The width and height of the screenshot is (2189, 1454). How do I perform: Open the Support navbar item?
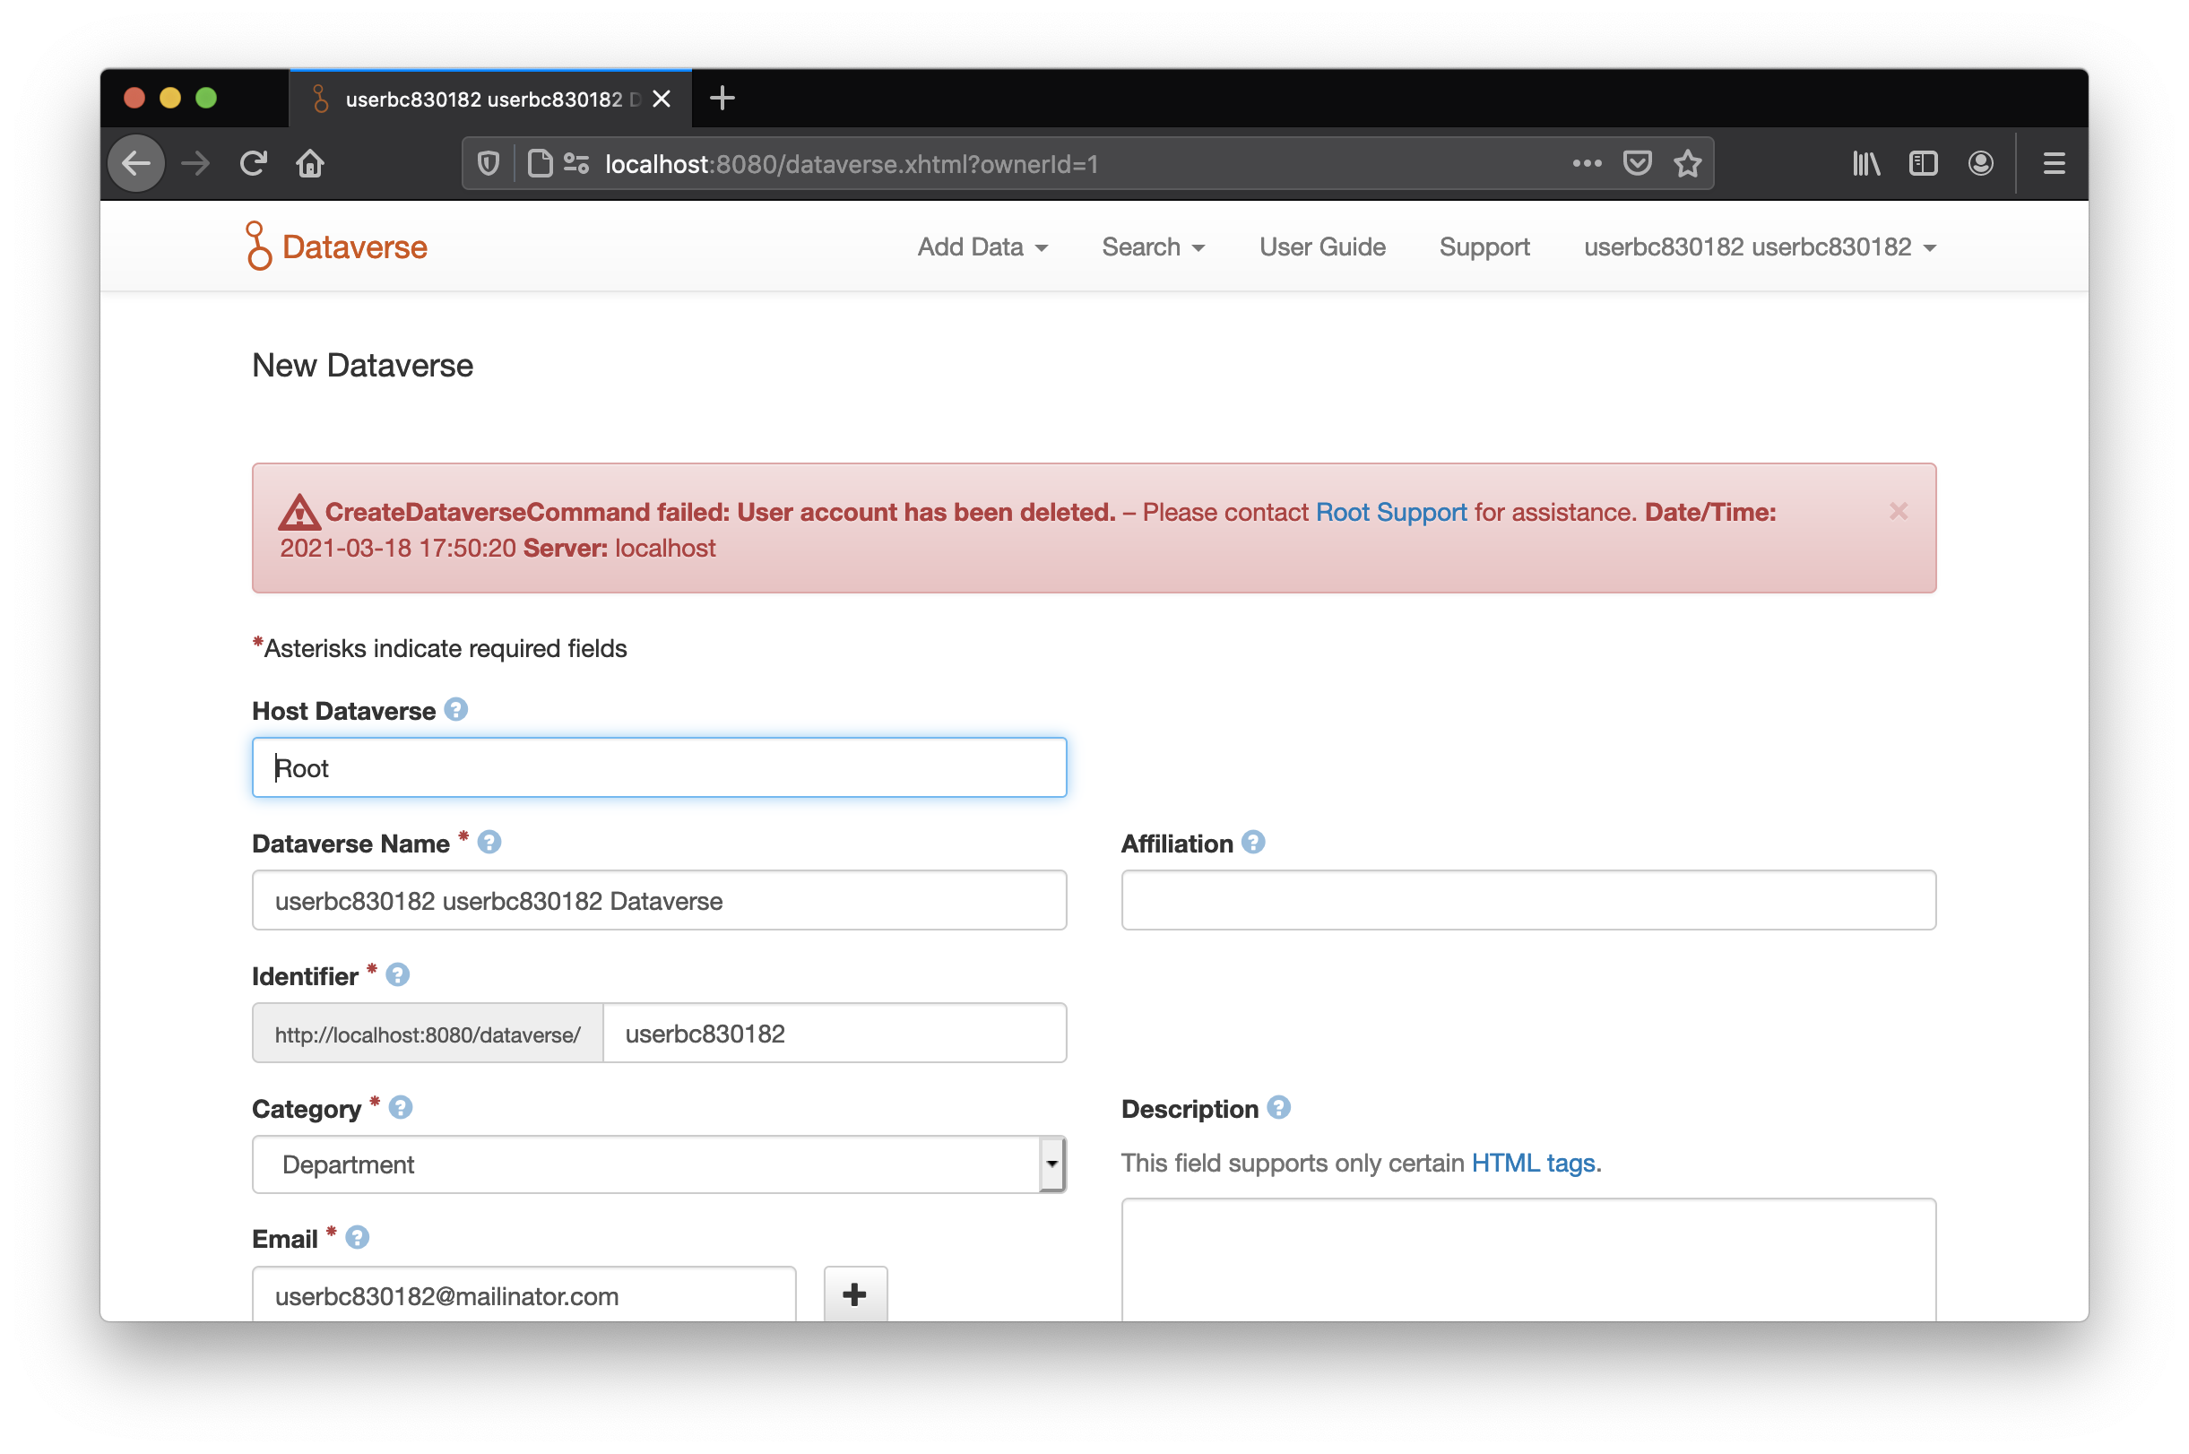(1484, 247)
